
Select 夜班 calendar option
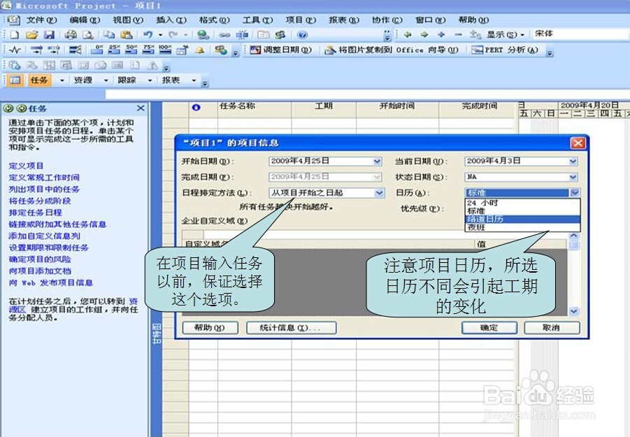click(x=522, y=227)
